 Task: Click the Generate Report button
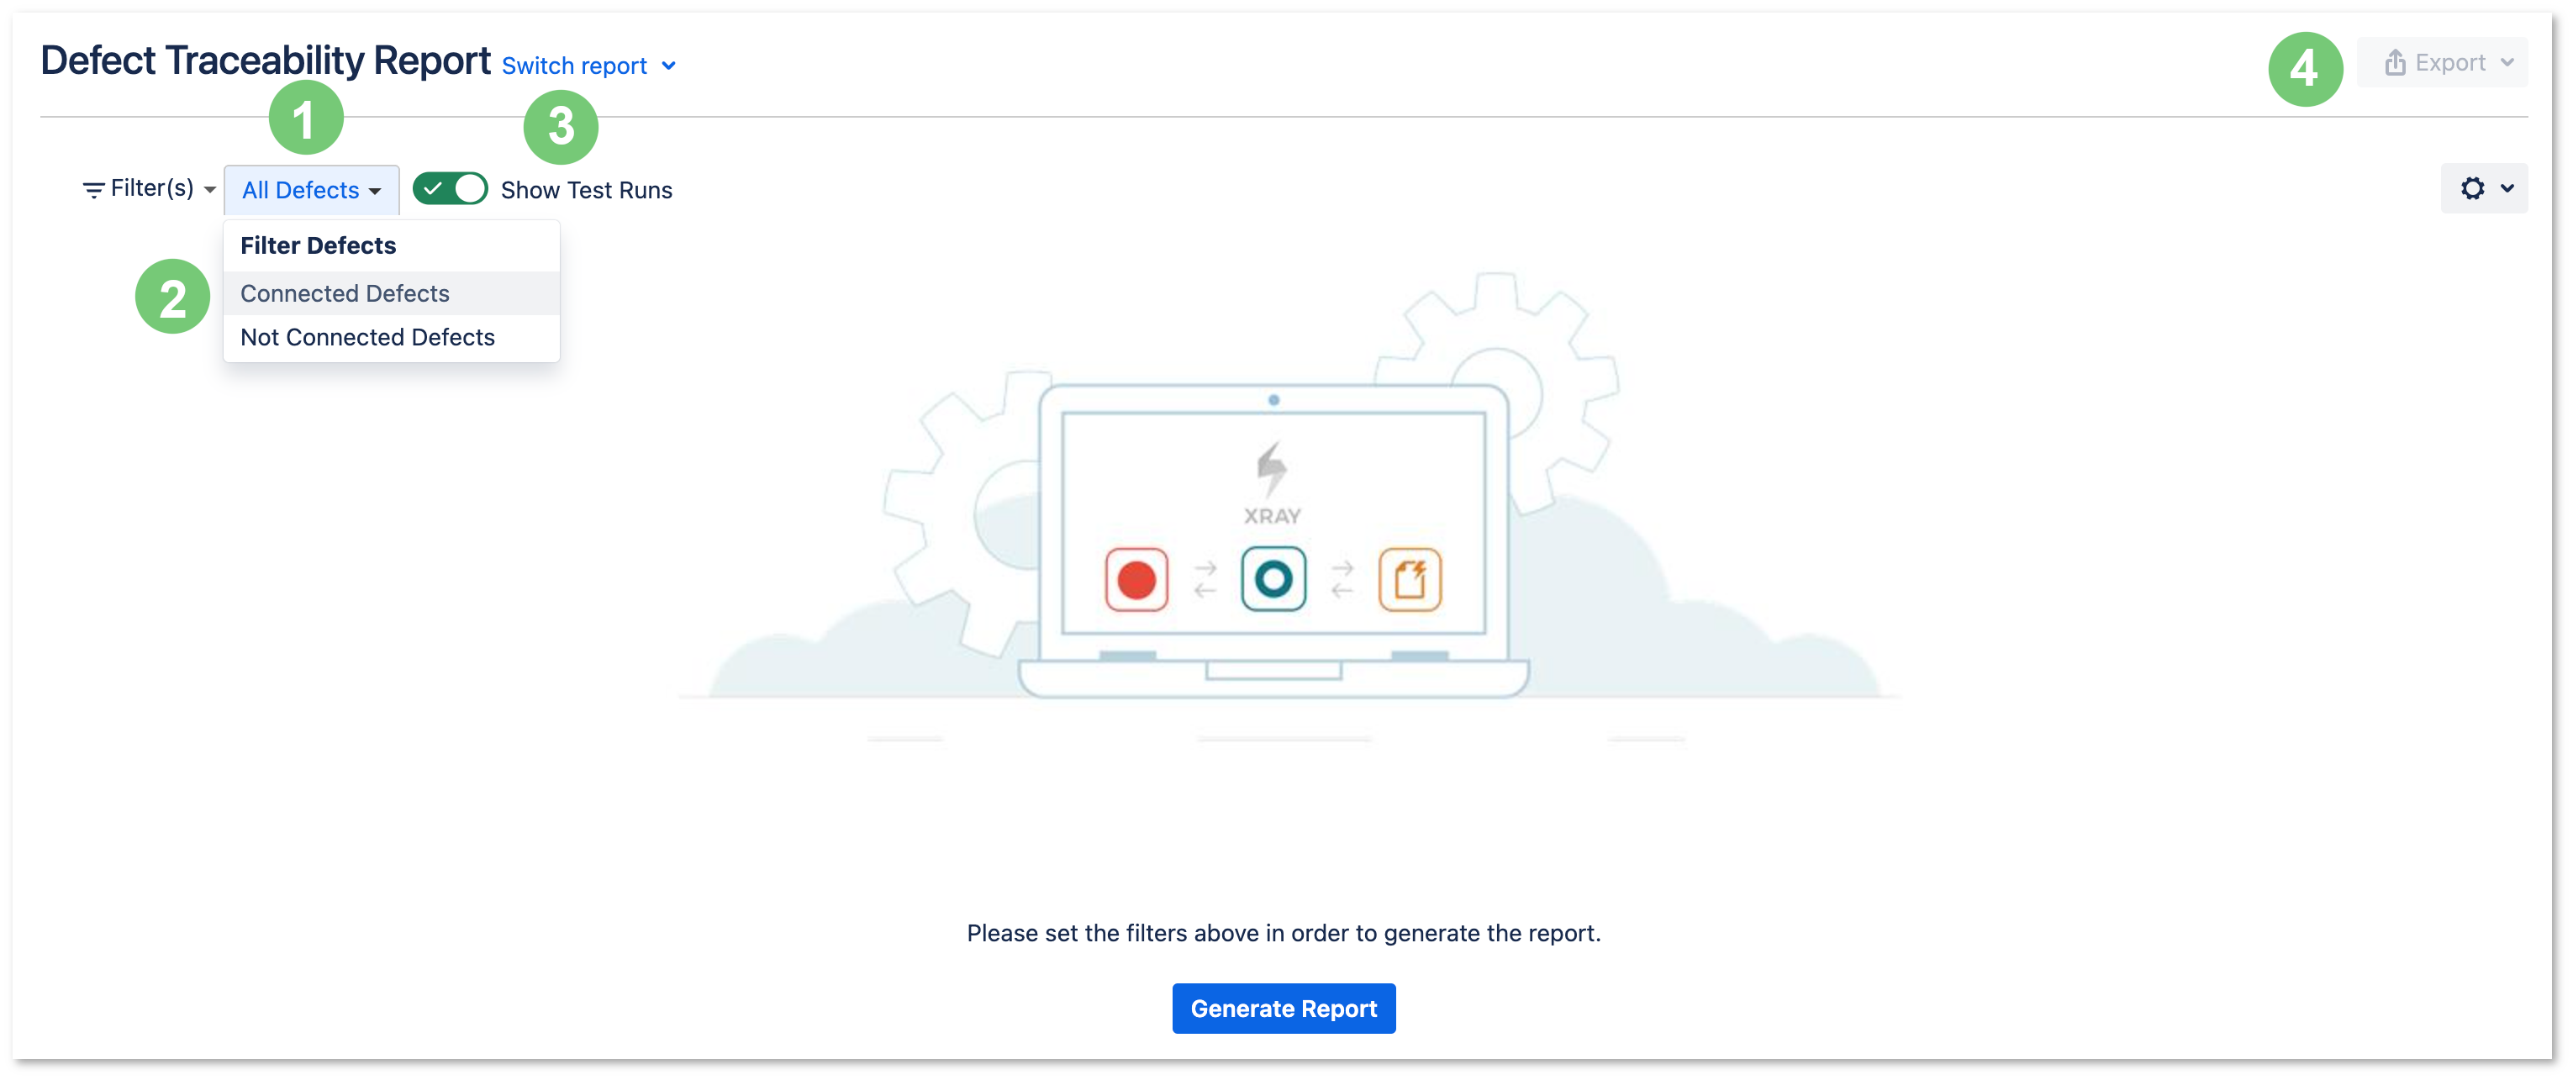1284,1008
